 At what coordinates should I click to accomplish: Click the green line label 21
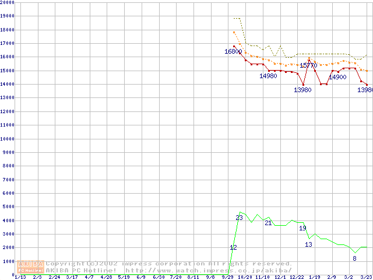[x=268, y=223]
